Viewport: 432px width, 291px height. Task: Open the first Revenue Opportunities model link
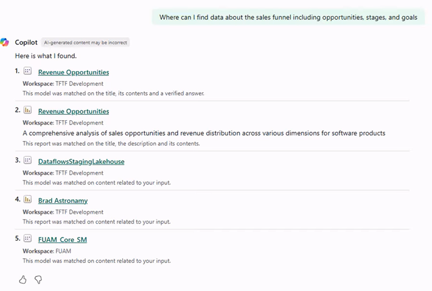coord(73,72)
